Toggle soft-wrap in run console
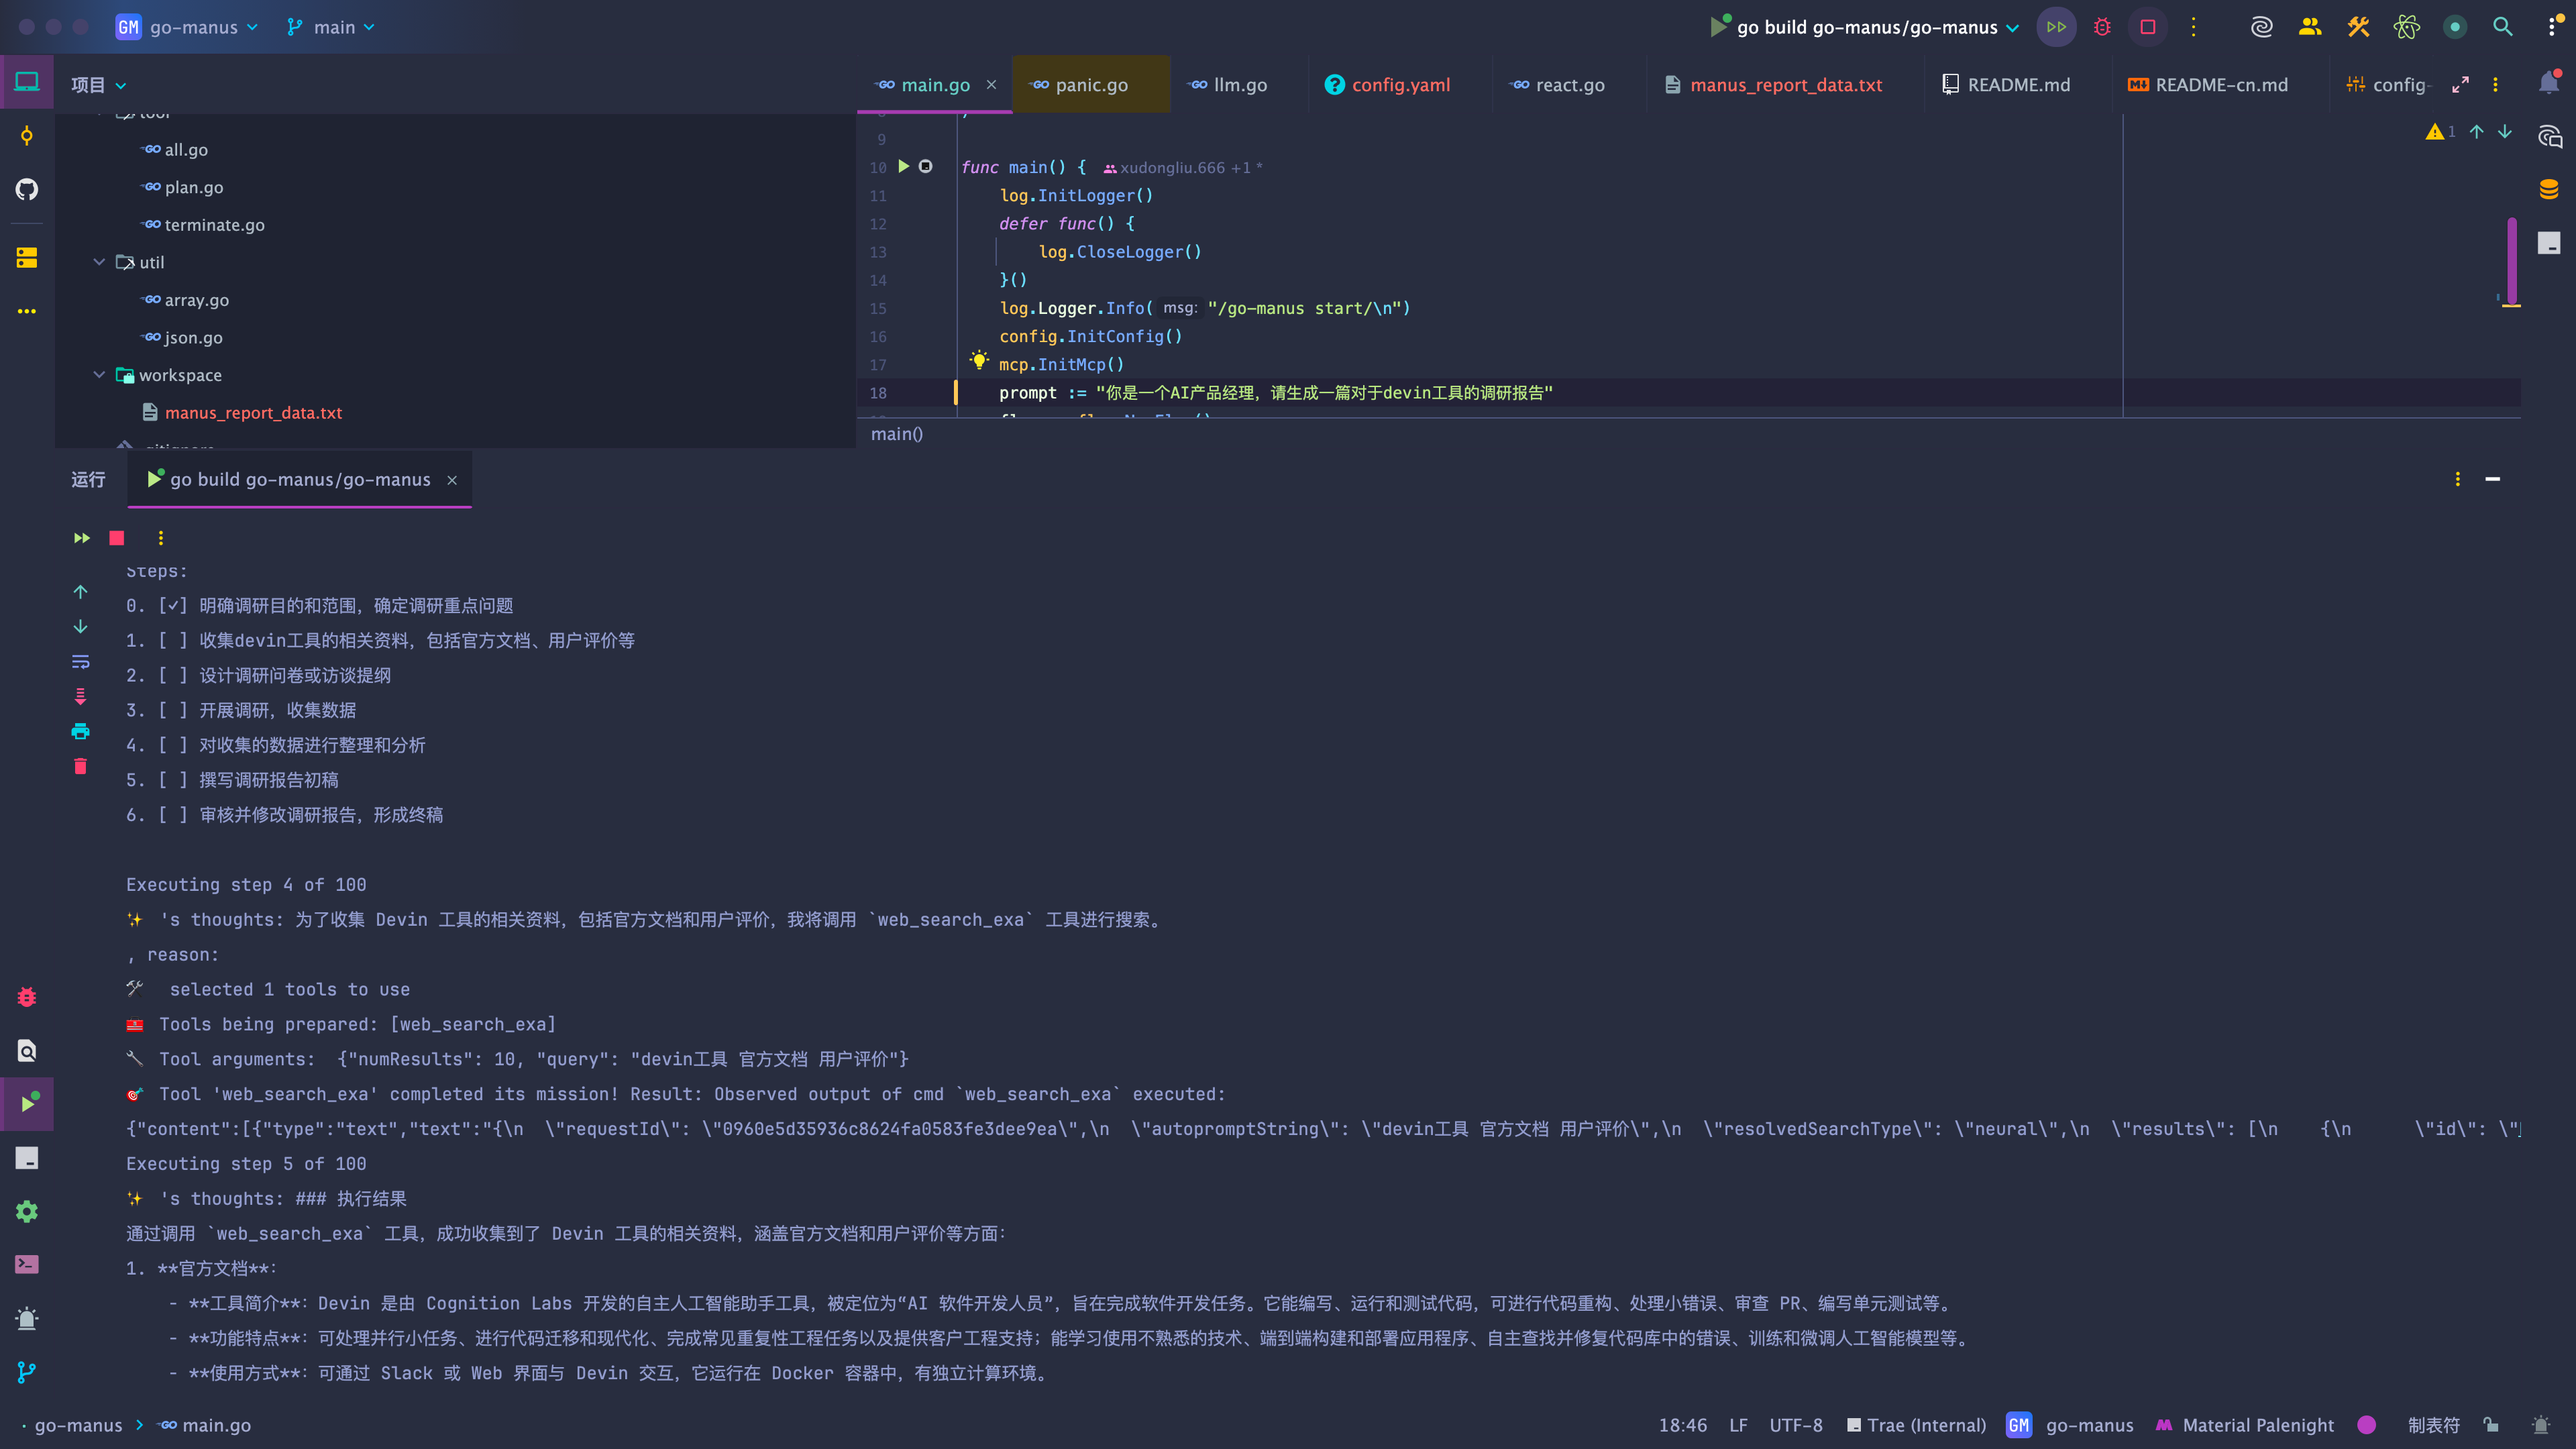Image resolution: width=2576 pixels, height=1449 pixels. [x=81, y=662]
